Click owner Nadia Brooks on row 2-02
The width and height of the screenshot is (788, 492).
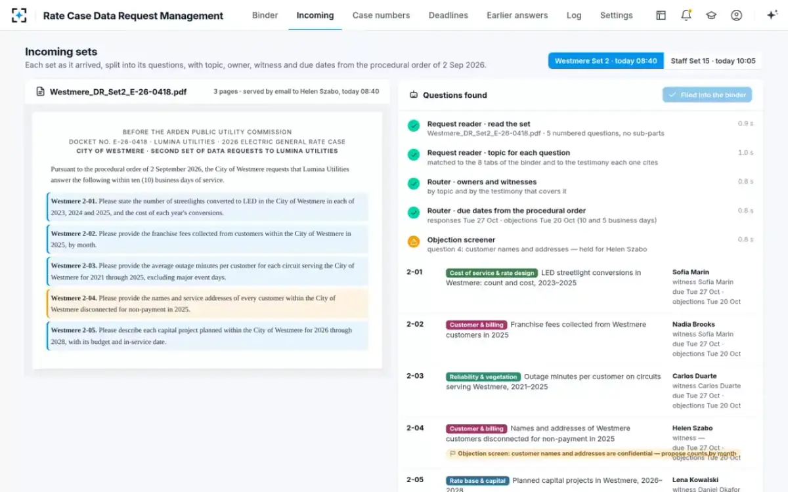(x=693, y=324)
